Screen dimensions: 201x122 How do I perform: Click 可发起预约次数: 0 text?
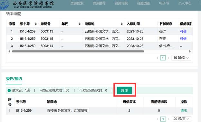93,90
